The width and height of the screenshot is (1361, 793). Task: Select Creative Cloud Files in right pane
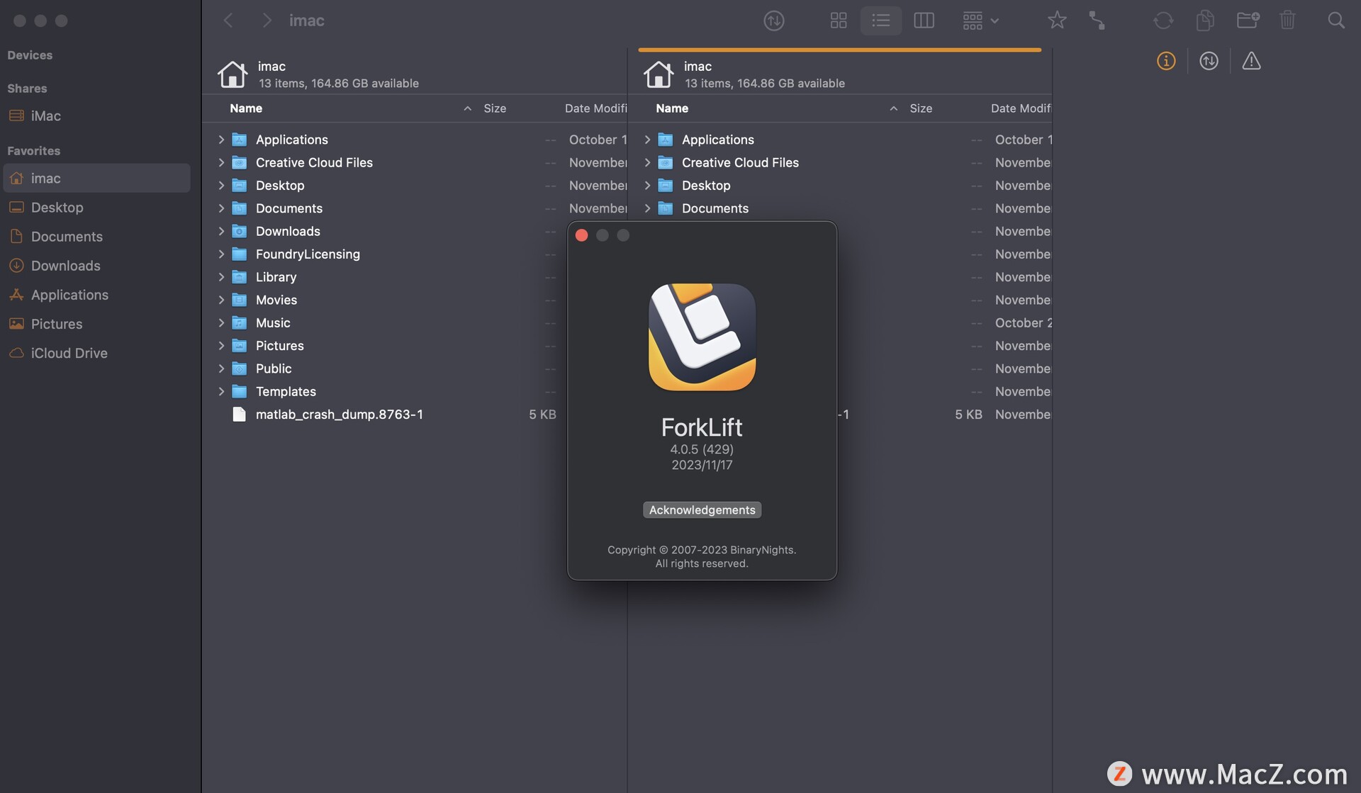(740, 162)
